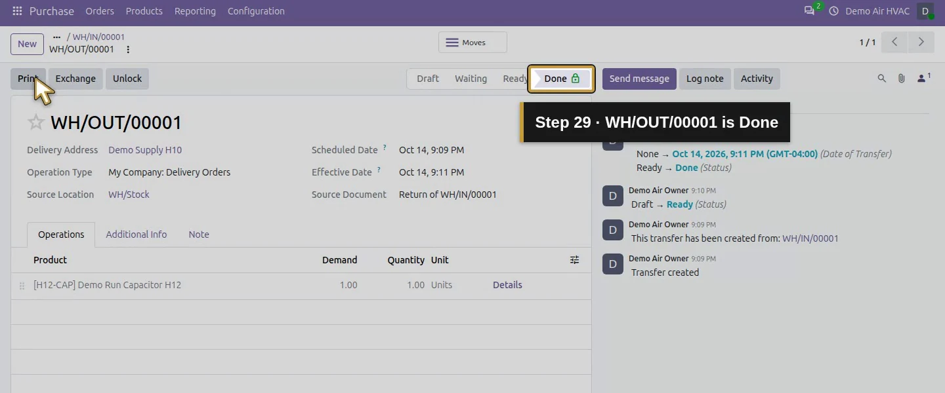Open the conversations messages icon
This screenshot has width=945, height=393.
(x=809, y=11)
